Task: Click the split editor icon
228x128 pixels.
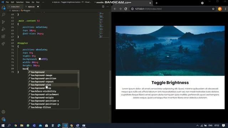Action: [x=103, y=6]
